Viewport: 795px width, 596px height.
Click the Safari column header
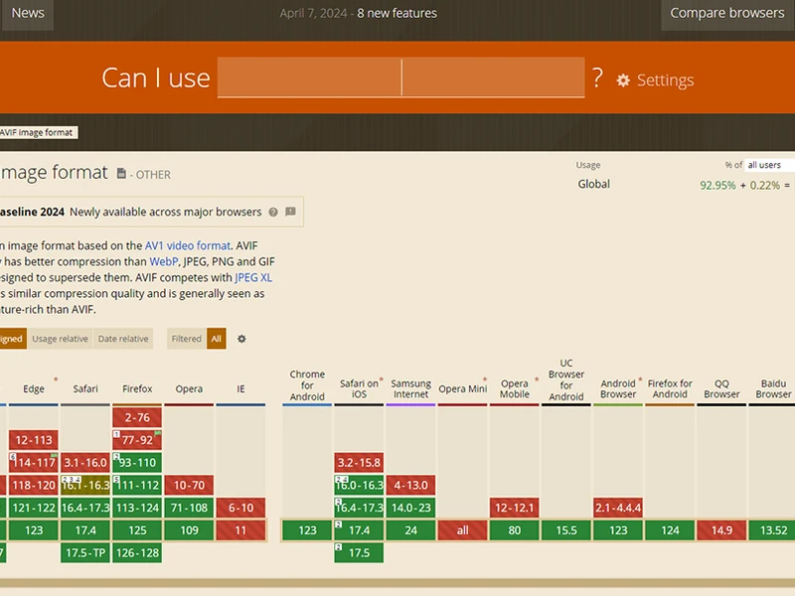[x=85, y=388]
